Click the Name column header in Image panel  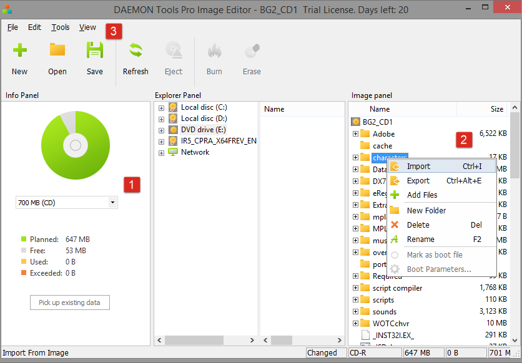[x=403, y=109]
